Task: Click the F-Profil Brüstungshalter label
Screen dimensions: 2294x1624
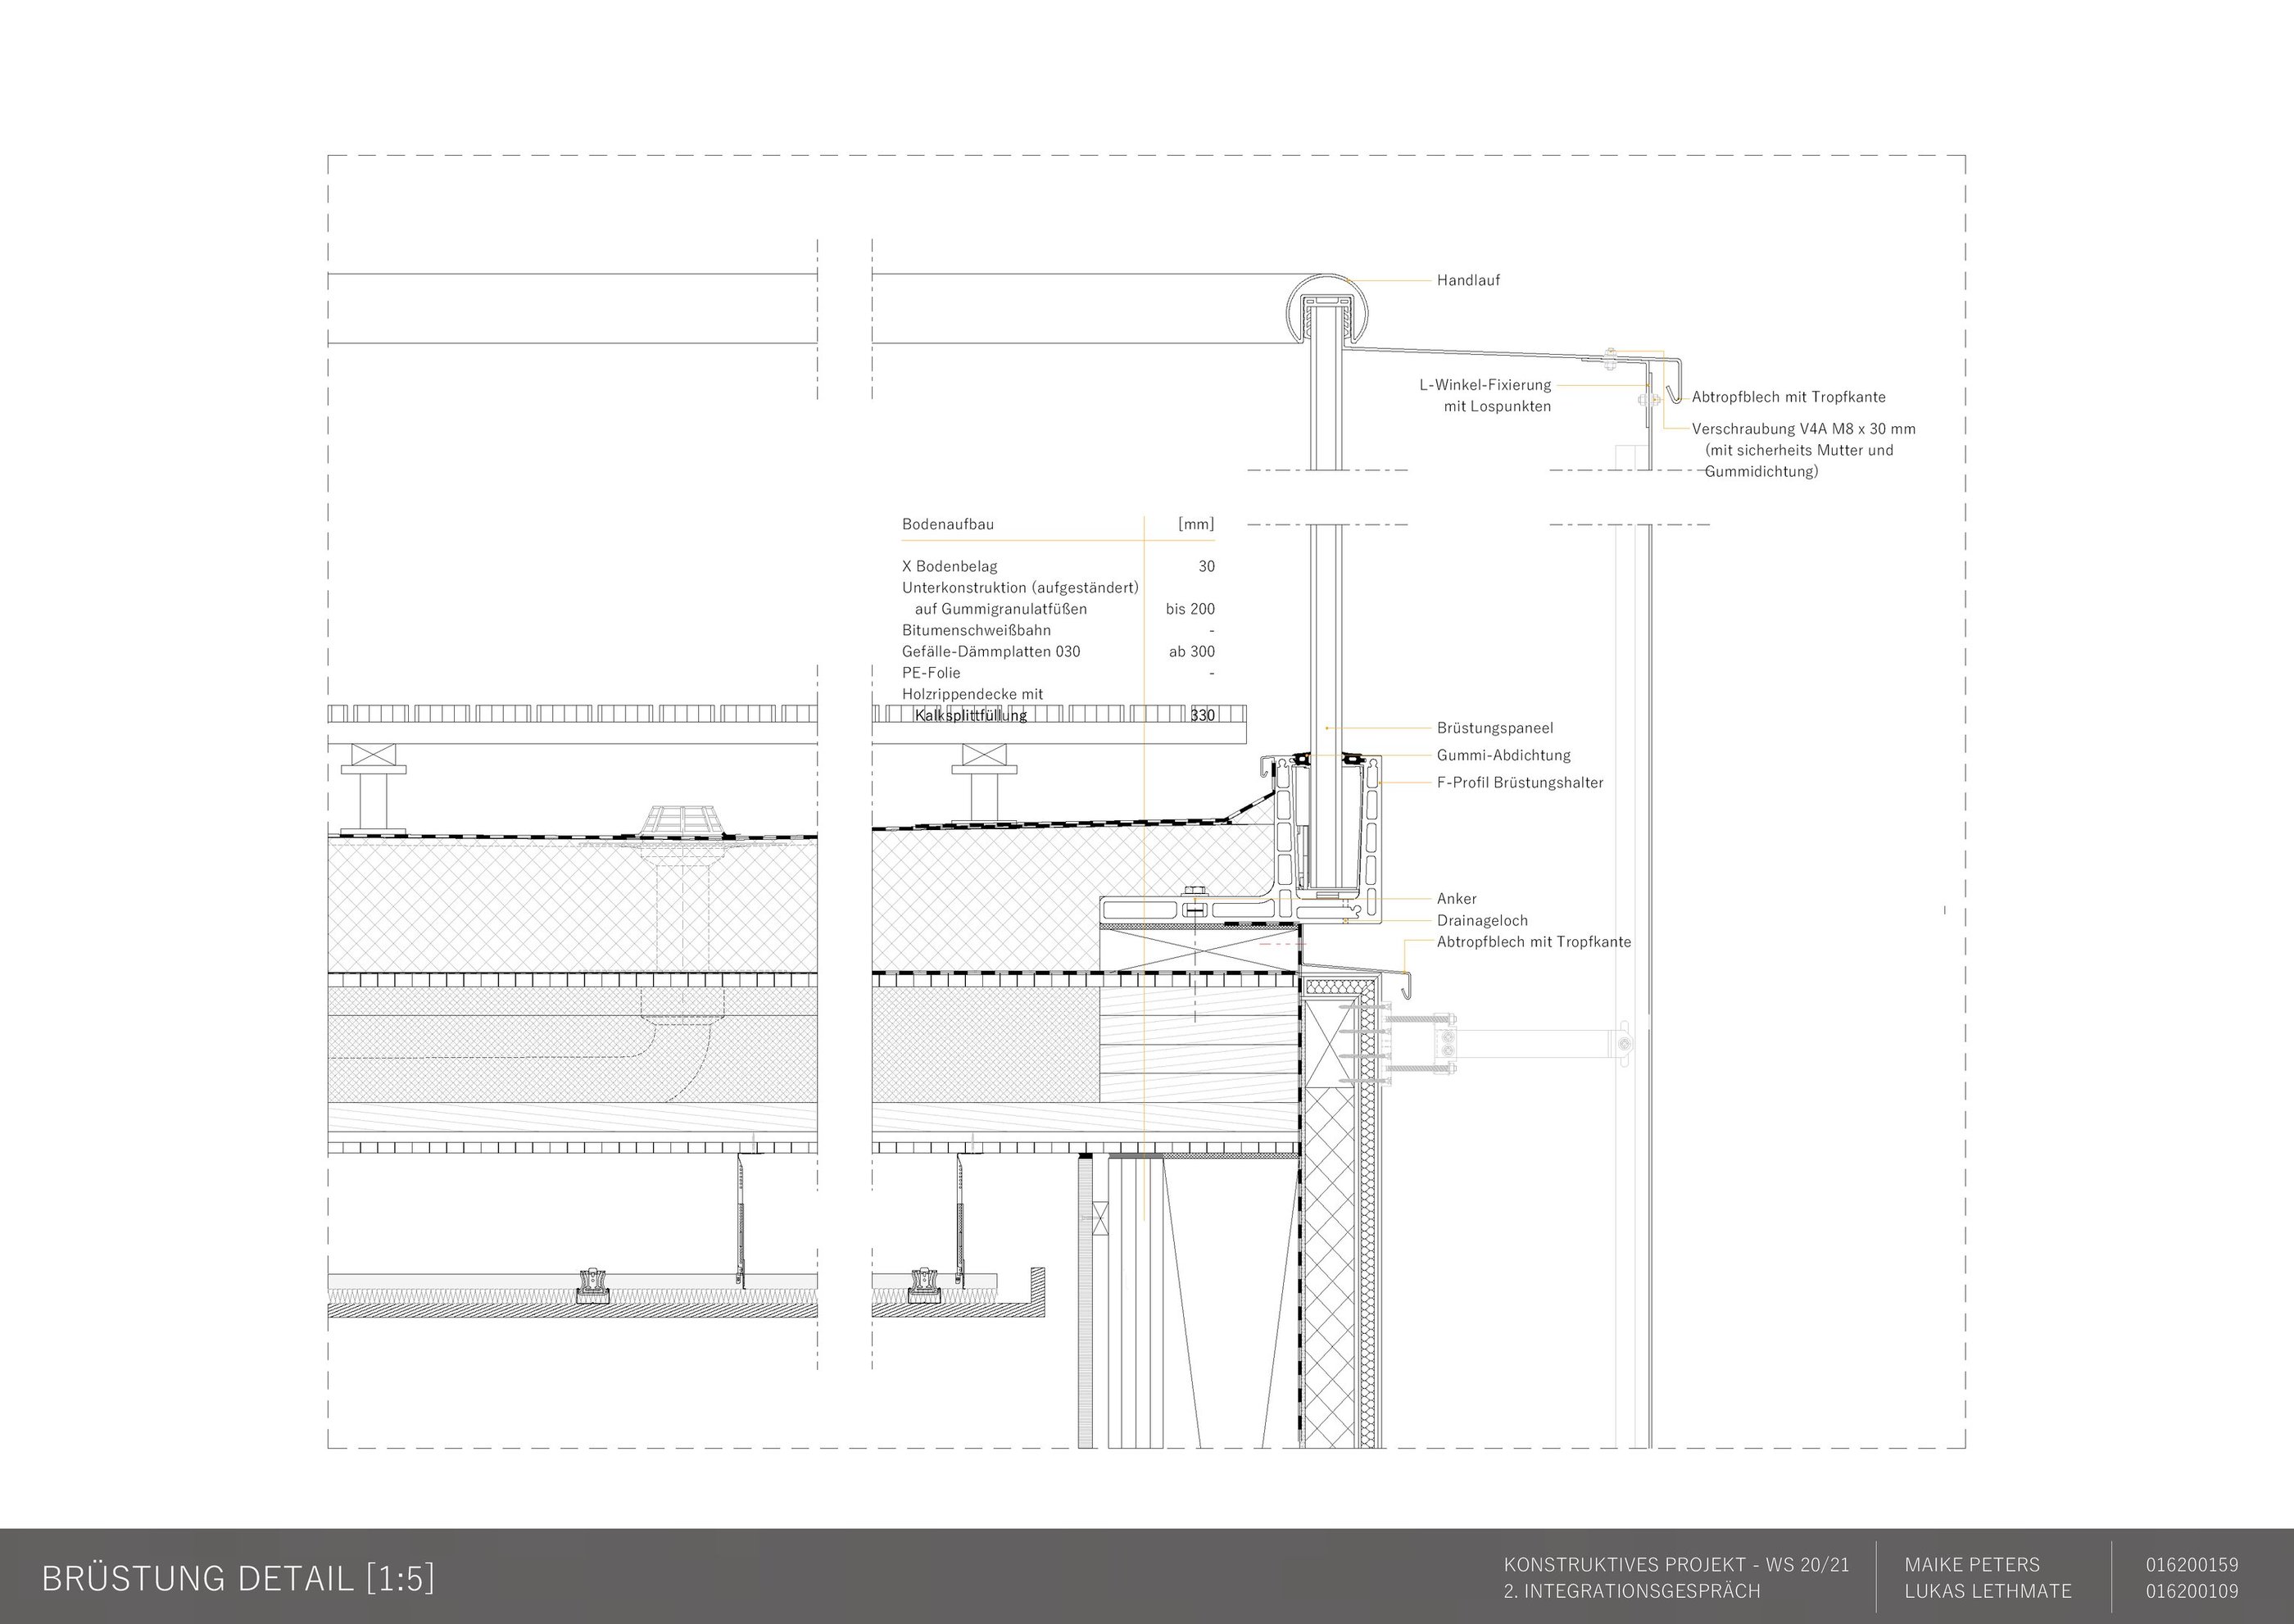Action: click(x=1519, y=783)
